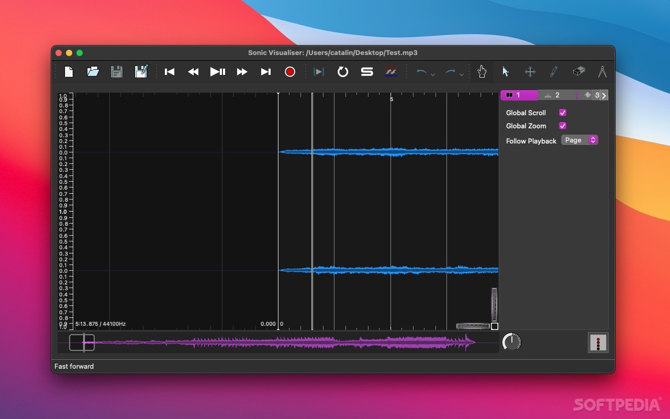Click the "5" time marker on the ruler

click(x=392, y=99)
